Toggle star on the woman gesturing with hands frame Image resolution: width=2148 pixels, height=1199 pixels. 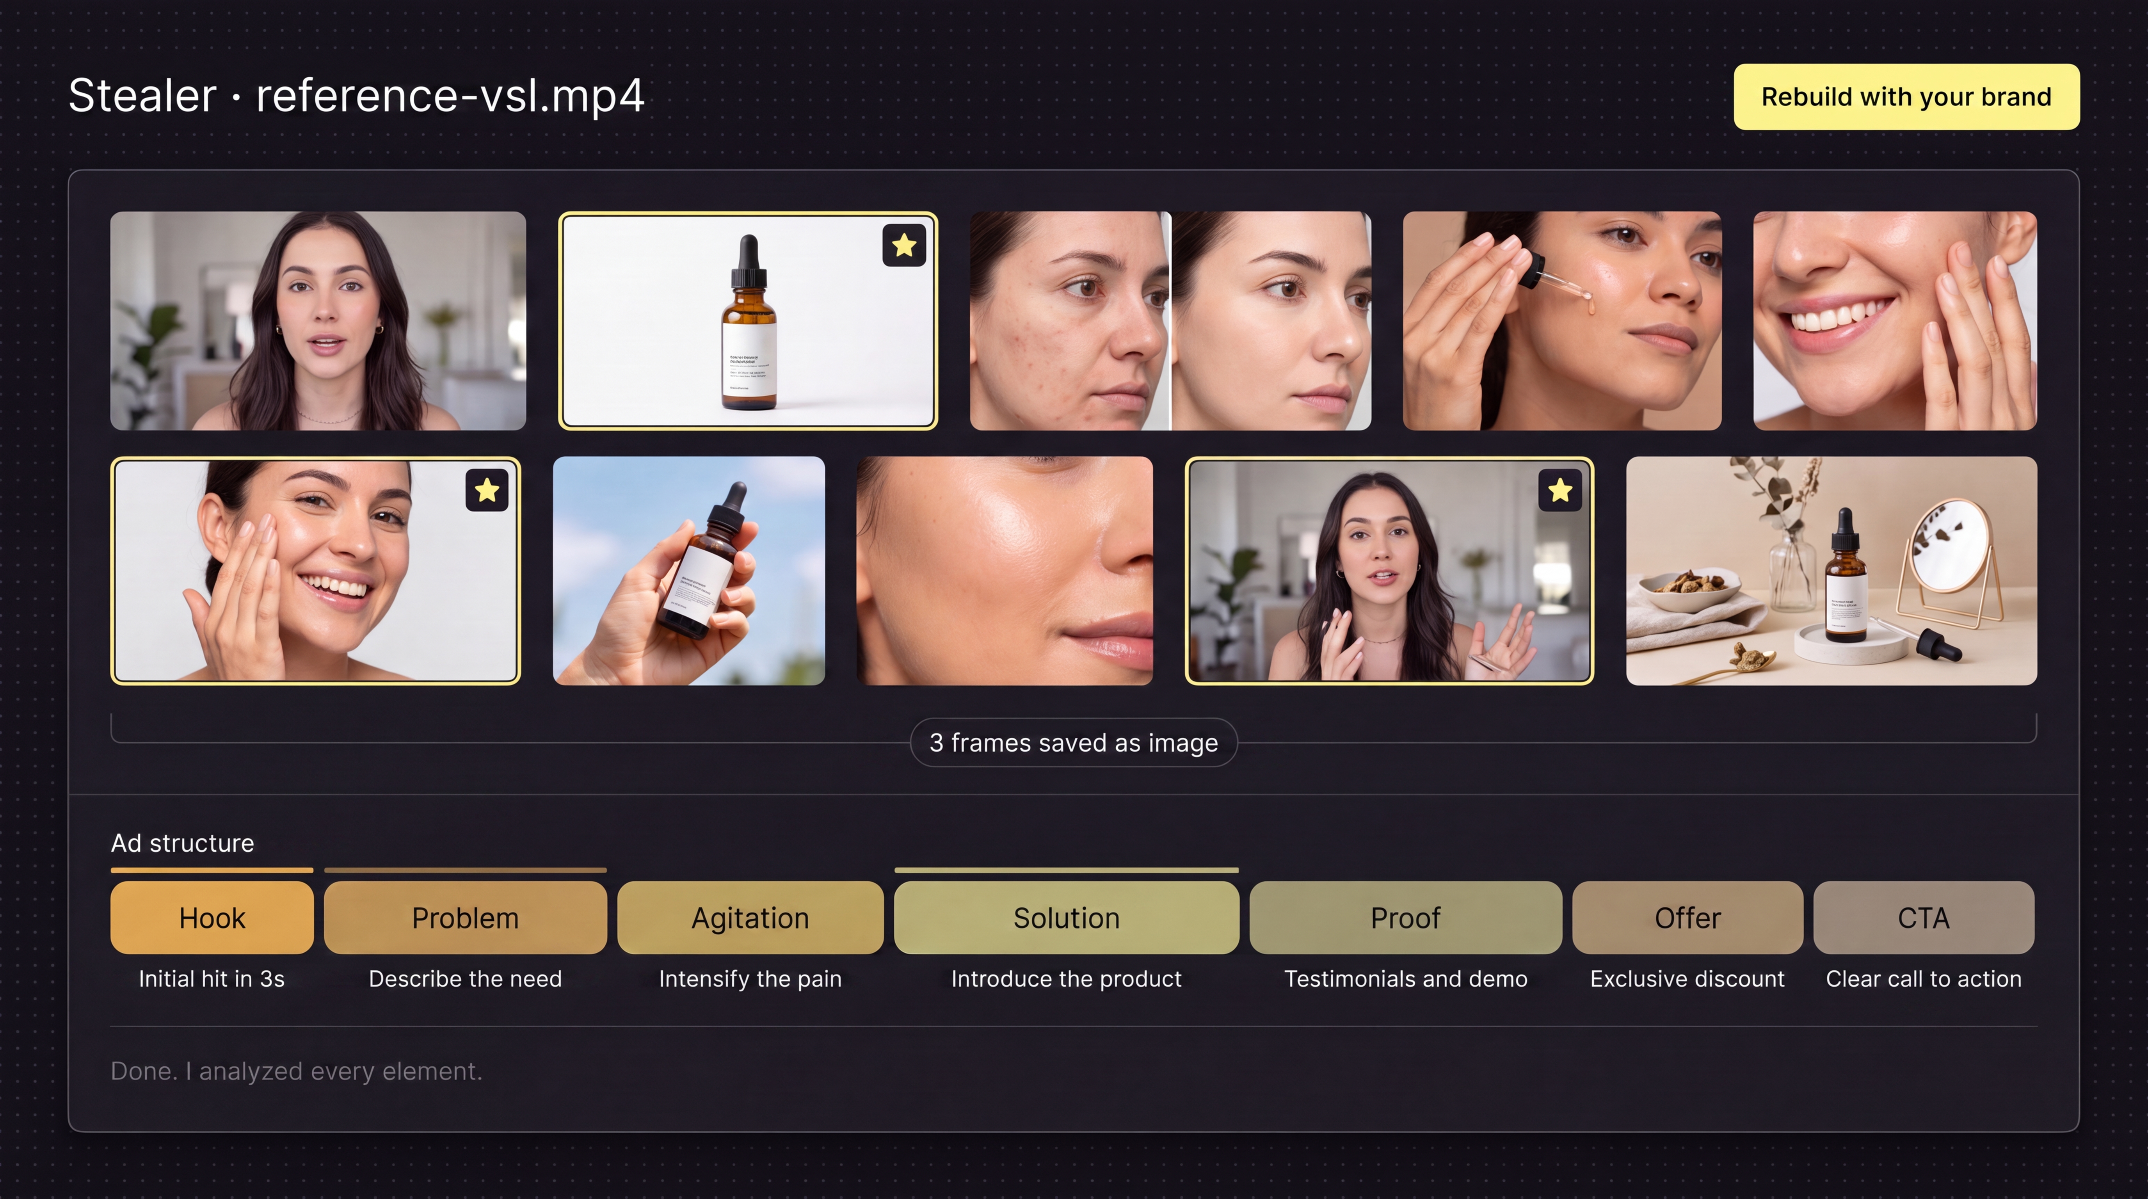click(x=1560, y=490)
